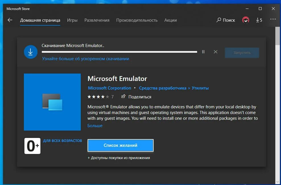
Task: Open the Акции tab
Action: pos(170,20)
